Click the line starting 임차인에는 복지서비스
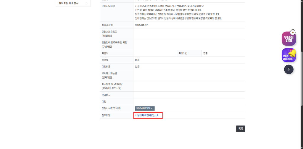 (x=178, y=14)
